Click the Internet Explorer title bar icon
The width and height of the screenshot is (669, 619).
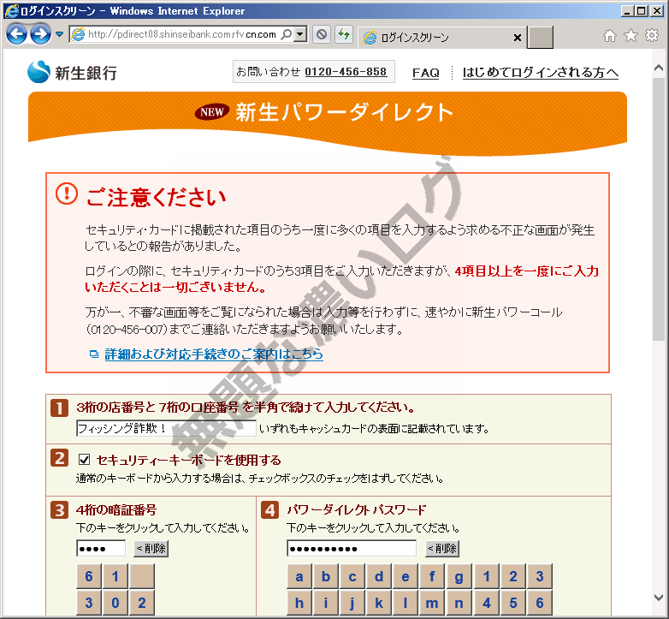click(x=11, y=10)
